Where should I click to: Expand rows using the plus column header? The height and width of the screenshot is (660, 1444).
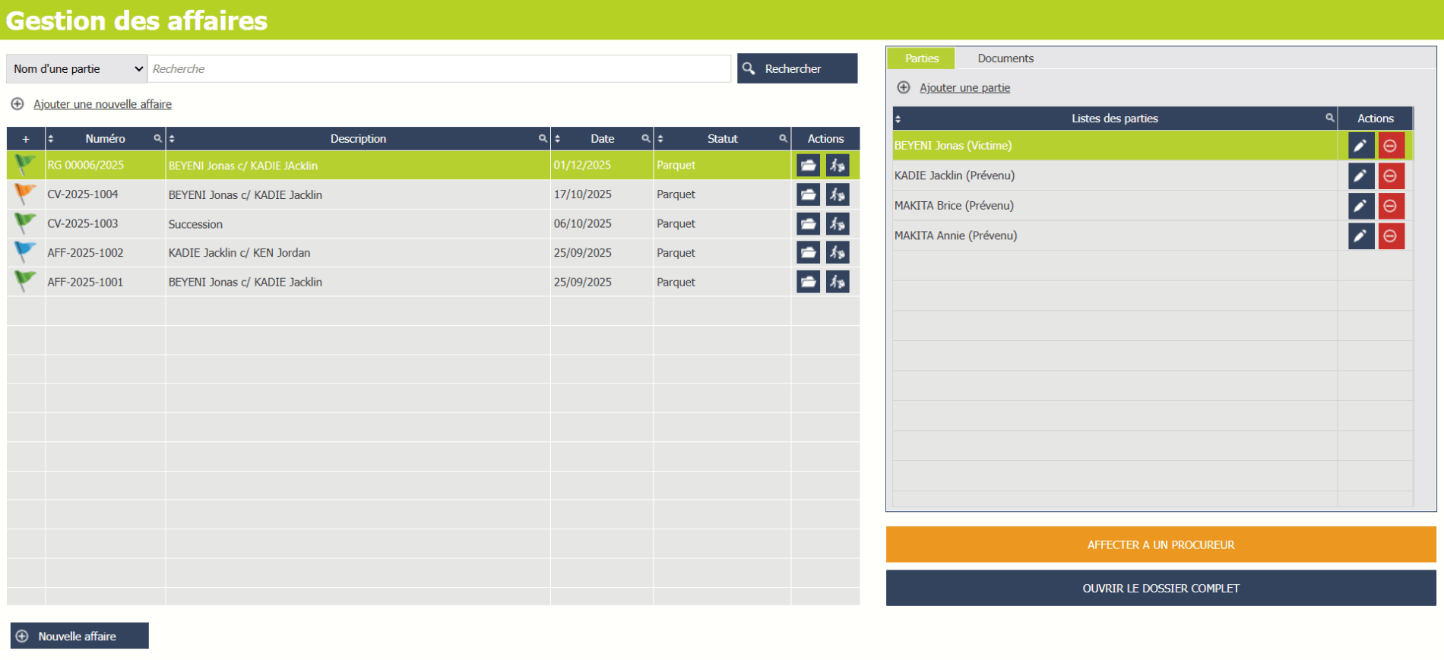pos(26,139)
